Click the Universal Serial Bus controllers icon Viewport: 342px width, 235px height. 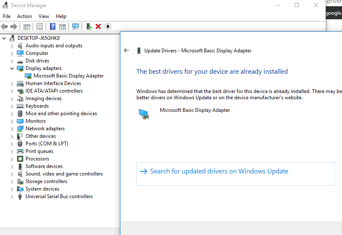[x=20, y=196]
